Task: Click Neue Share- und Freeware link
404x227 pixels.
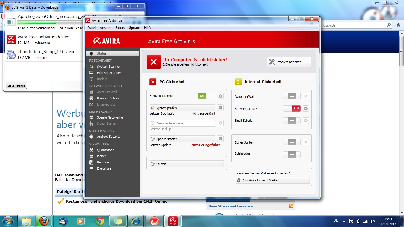Action: 230,206
